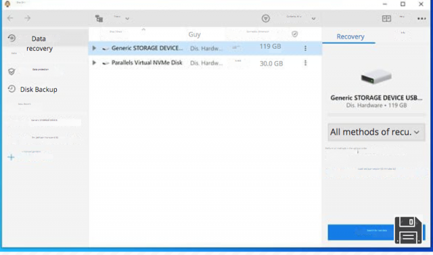Open All methods of recovery dropdown
Screen dimensions: 433x255
point(376,132)
